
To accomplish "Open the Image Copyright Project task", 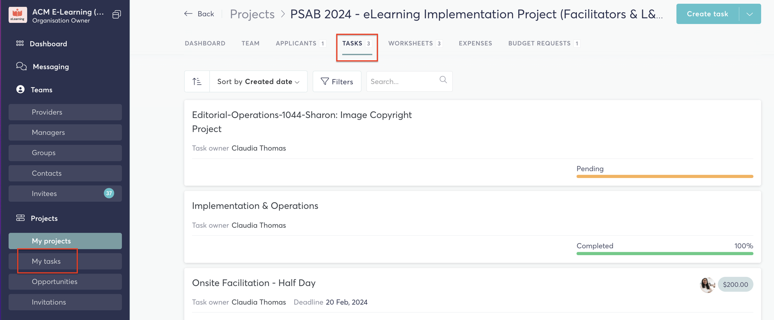I will (x=302, y=122).
